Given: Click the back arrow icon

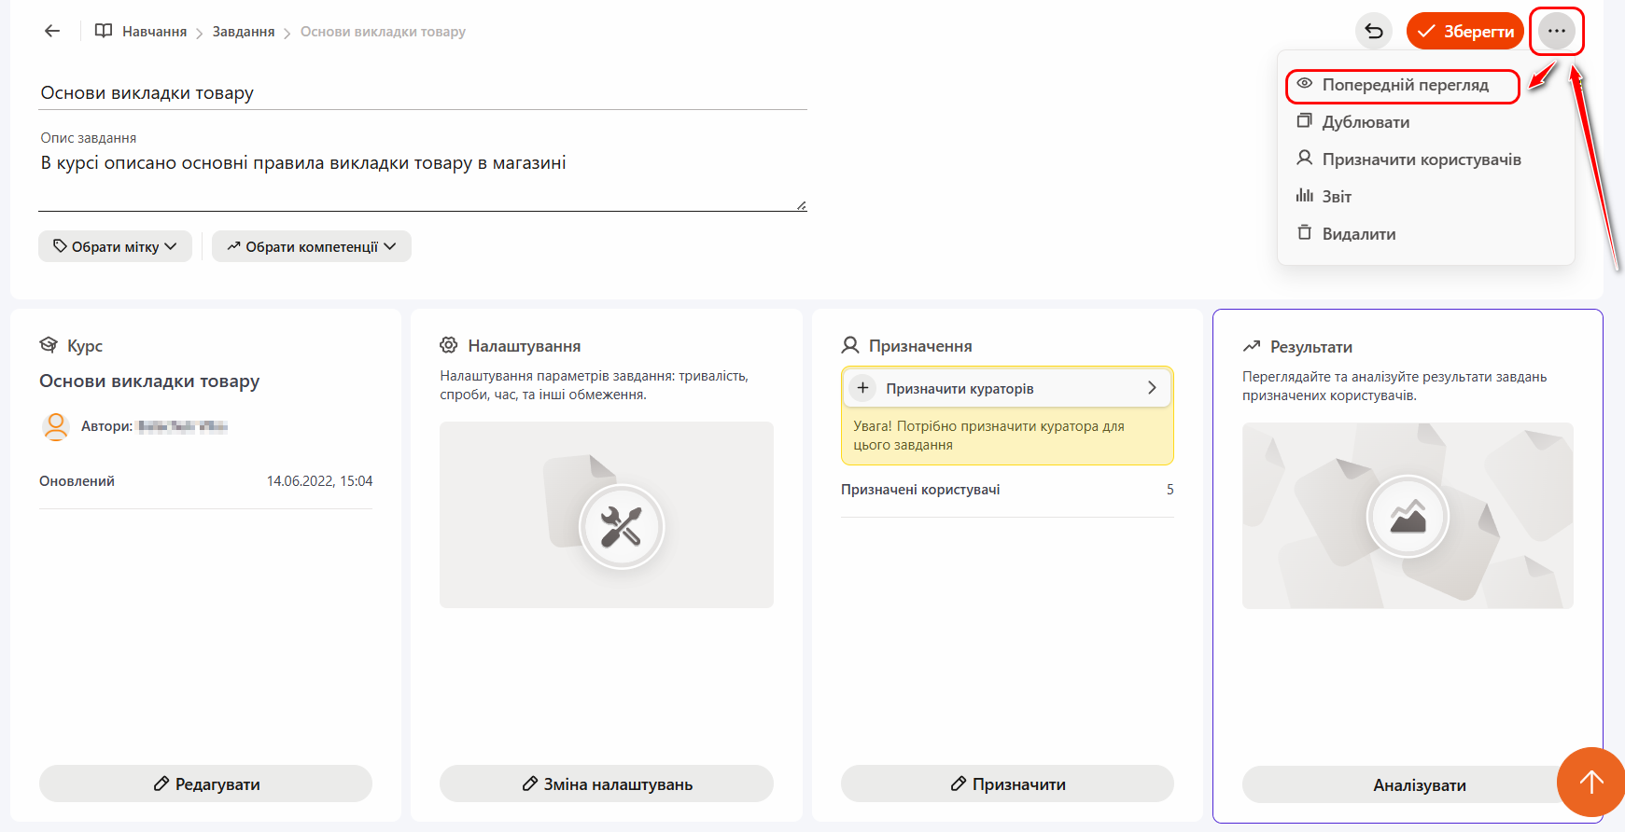Looking at the screenshot, I should point(52,31).
